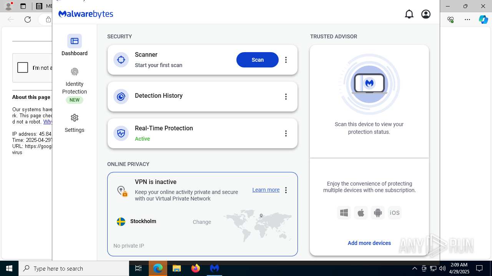Click the green Active status text

[142, 139]
